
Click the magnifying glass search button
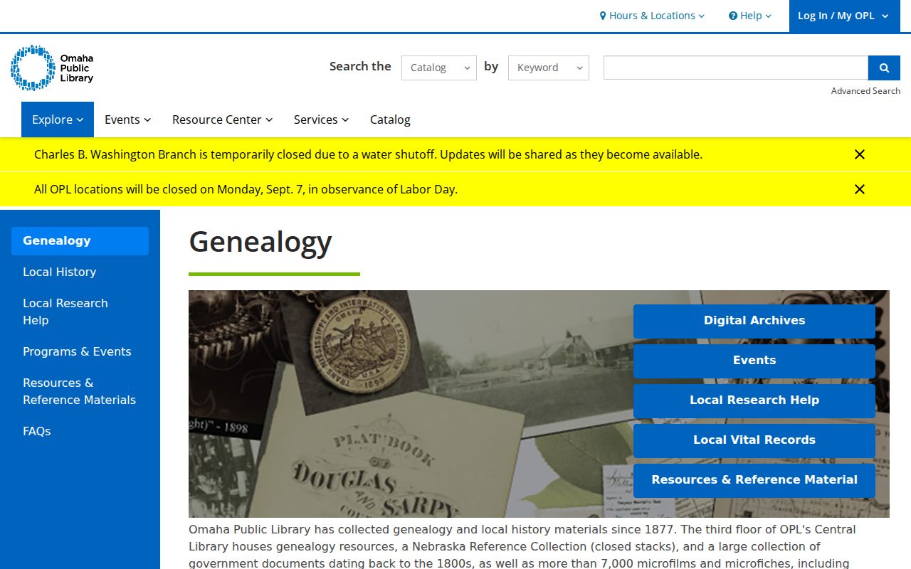(x=884, y=68)
